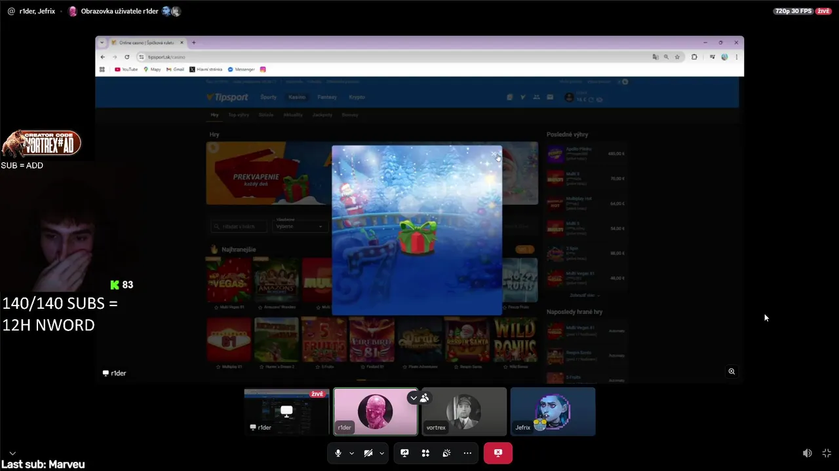Viewport: 839px width, 471px height.
Task: Open camera options arrow
Action: click(381, 453)
